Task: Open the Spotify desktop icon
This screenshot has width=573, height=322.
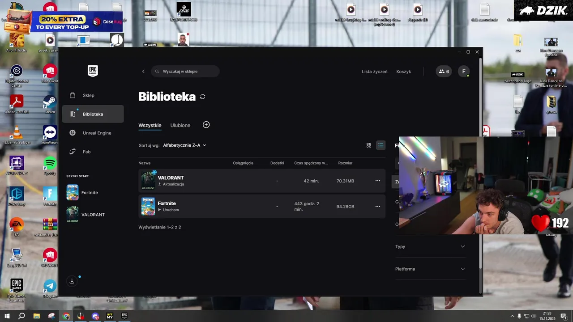Action: point(50,166)
